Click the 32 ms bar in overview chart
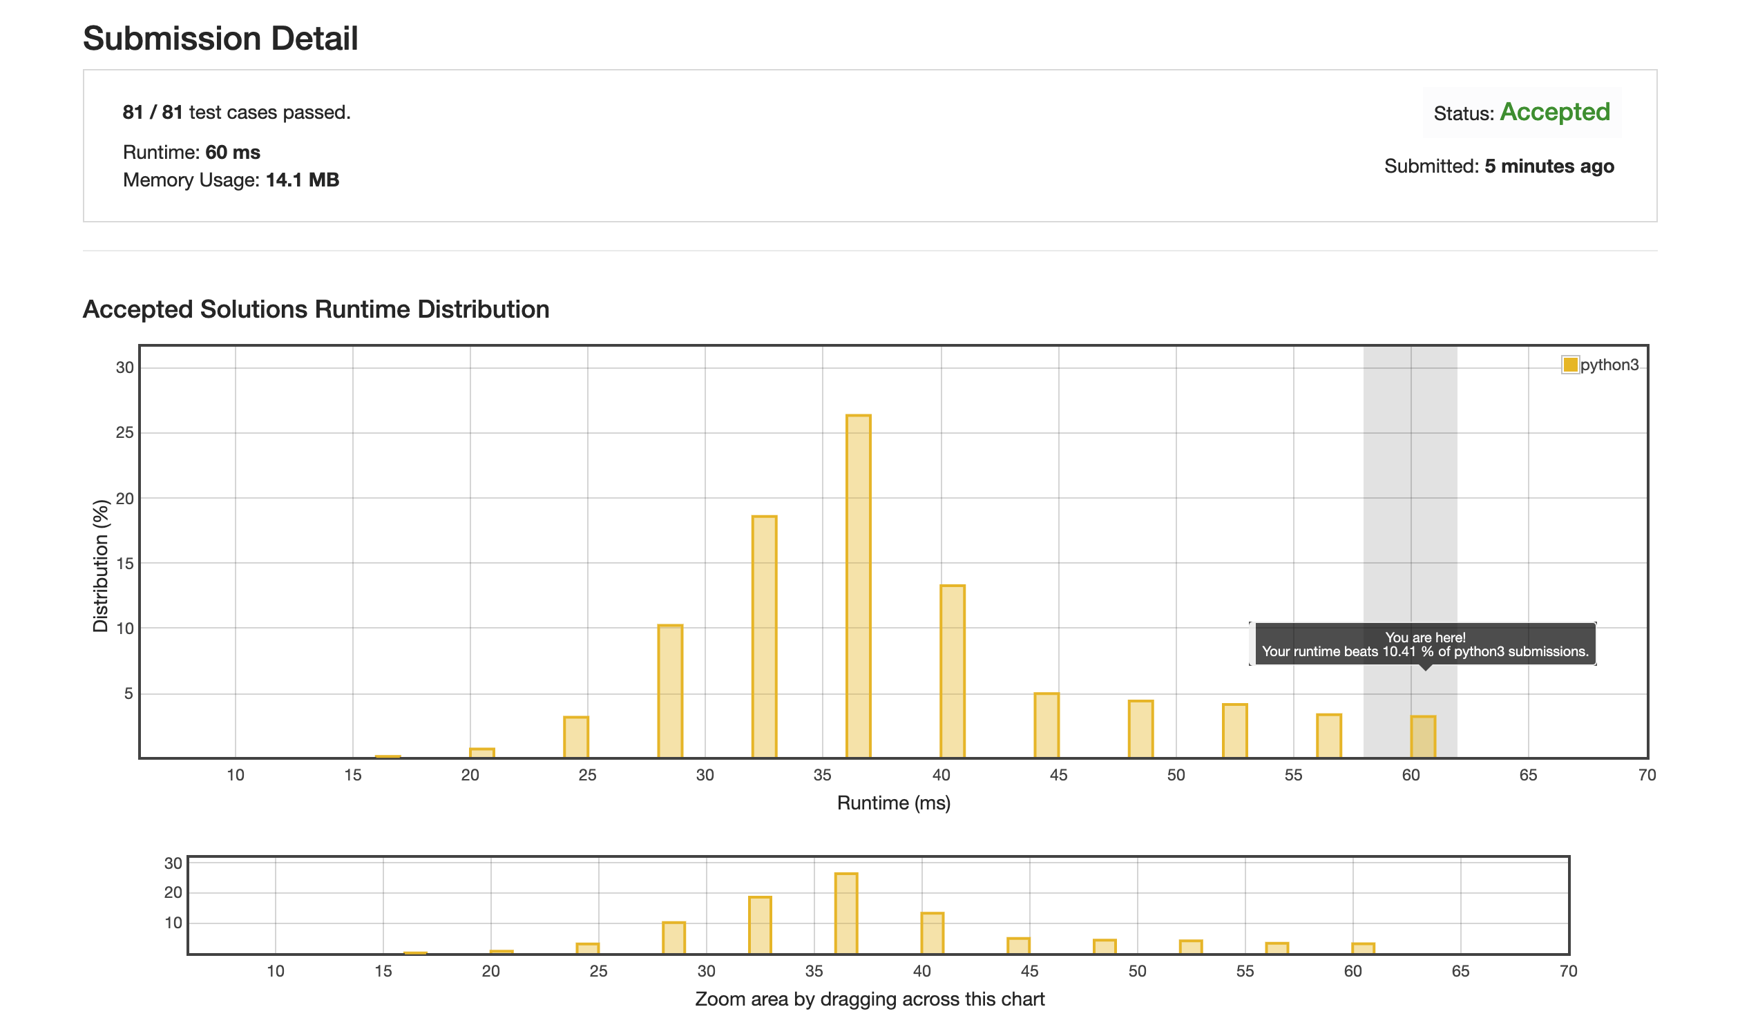The image size is (1749, 1036). click(760, 925)
